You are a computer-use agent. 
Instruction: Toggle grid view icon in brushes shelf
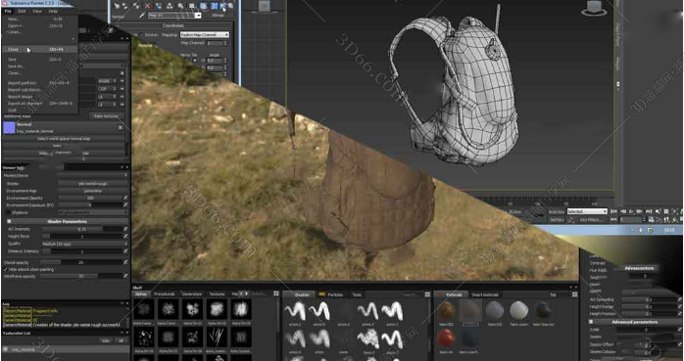(x=427, y=294)
